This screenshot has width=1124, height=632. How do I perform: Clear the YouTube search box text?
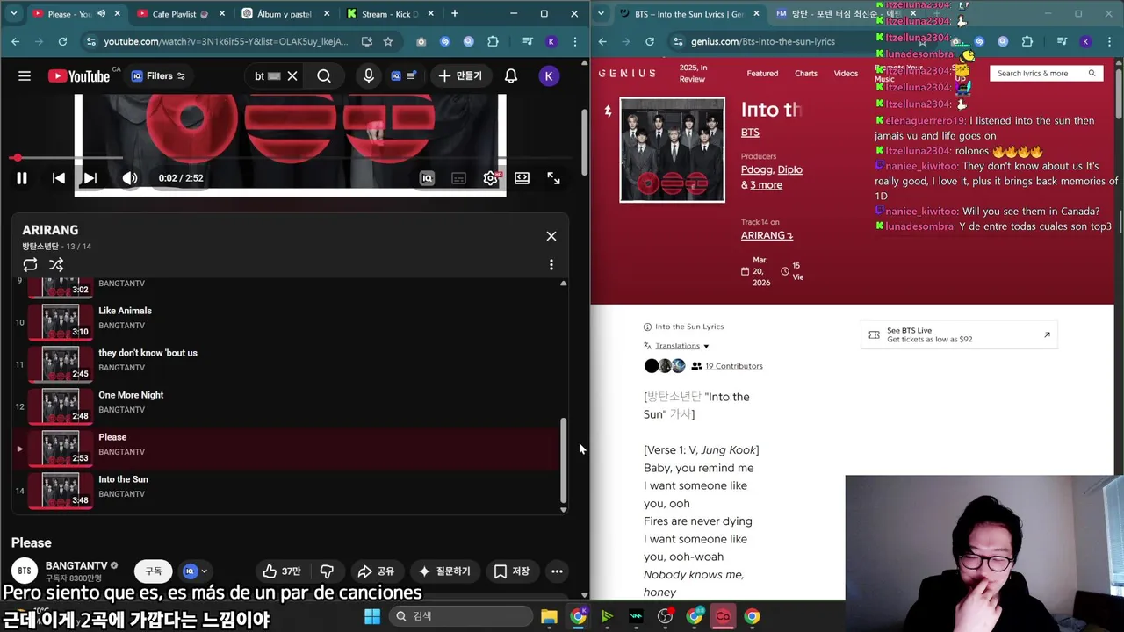(x=292, y=76)
